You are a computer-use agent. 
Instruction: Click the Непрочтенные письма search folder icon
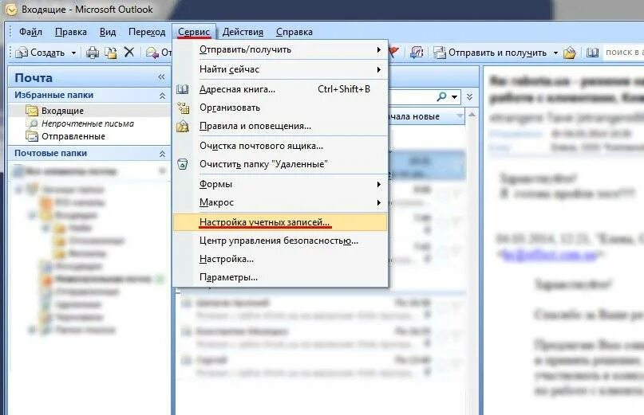coord(32,123)
